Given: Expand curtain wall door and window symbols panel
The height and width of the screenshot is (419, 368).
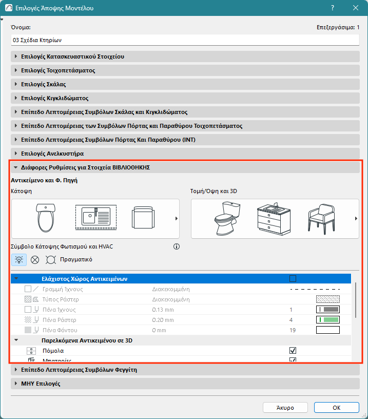Looking at the screenshot, I should click(185, 126).
